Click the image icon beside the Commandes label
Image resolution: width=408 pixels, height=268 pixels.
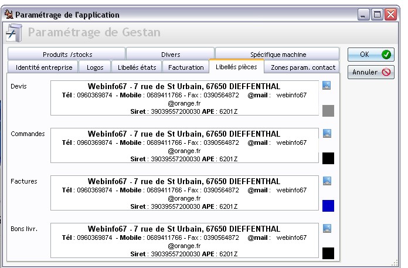point(327,133)
